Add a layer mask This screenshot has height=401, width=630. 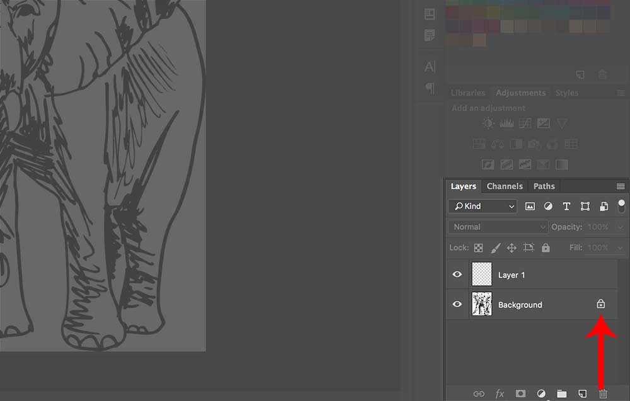[x=520, y=394]
